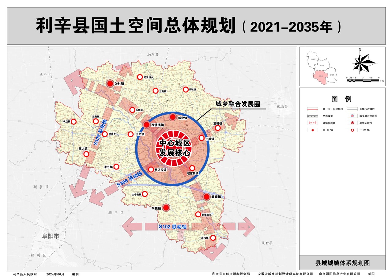Click the 利辛县人民政府 footer text
This screenshot has height=277, width=392.
point(25,274)
